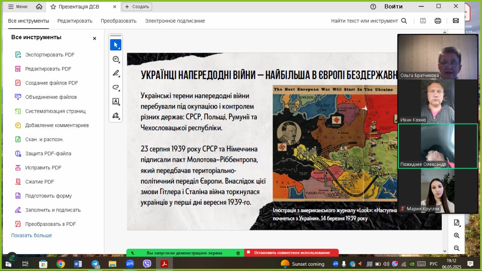Select the fountain pen sign tool
This screenshot has height=271, width=482.
(x=116, y=115)
